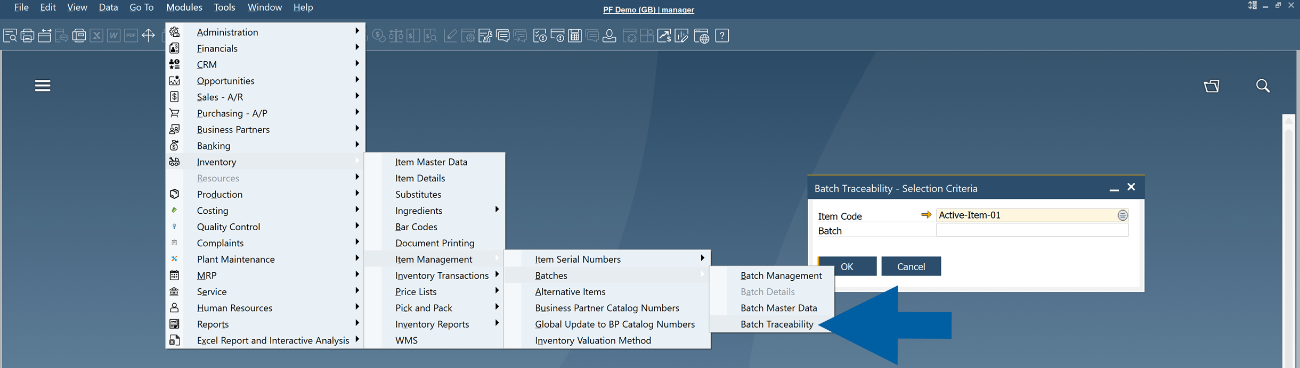Open the Item Code choose-from-list button

(x=1123, y=215)
